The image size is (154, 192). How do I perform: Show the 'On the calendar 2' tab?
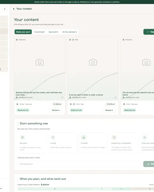(x=70, y=32)
